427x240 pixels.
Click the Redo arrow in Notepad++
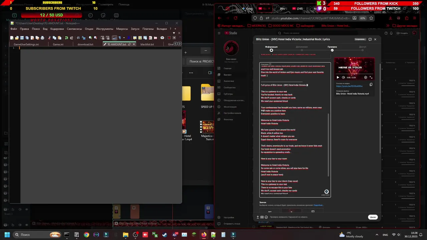point(71,38)
